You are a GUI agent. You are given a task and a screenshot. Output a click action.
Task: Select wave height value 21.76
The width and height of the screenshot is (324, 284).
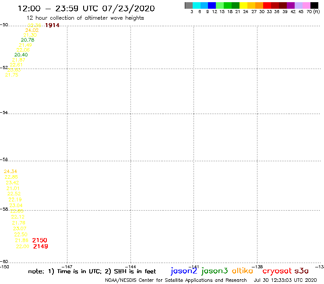click(18, 223)
